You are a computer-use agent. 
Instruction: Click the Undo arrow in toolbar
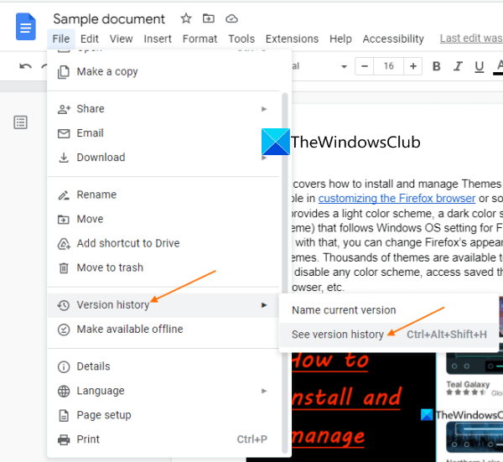click(25, 66)
